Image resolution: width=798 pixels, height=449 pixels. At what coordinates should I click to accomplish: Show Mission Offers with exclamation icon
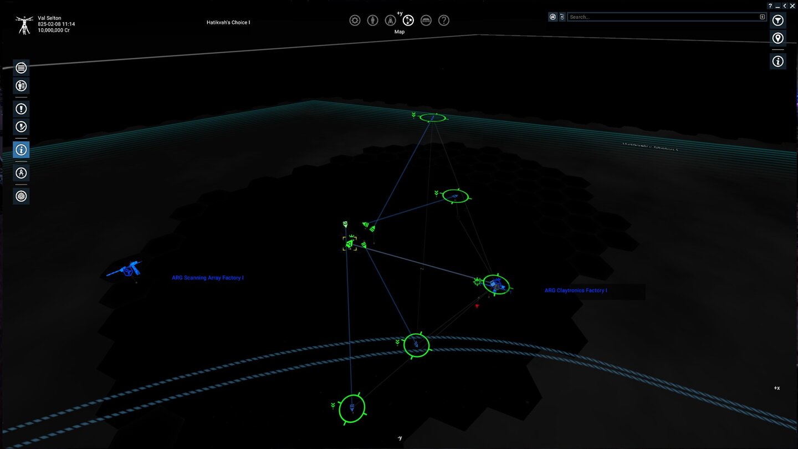point(21,109)
